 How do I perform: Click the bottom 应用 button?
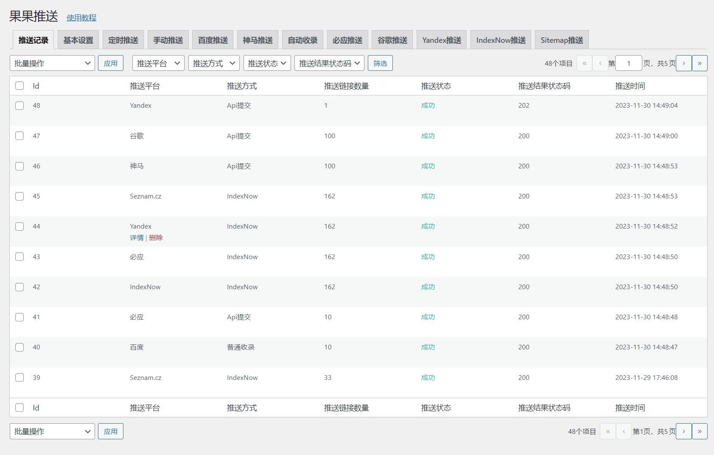point(111,431)
